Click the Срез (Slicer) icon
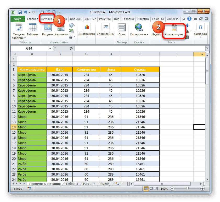The width and height of the screenshot is (220, 202). [122, 30]
